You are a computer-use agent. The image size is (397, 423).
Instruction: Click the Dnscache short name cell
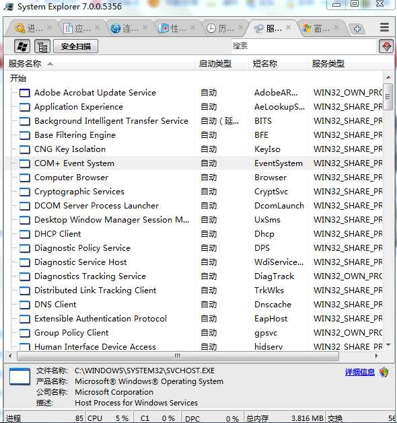coord(273,304)
